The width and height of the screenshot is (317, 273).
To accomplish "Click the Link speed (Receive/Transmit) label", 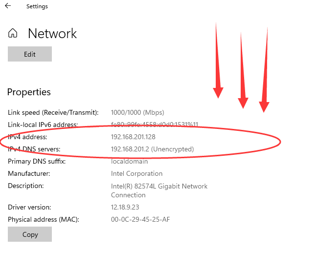I will pos(53,112).
